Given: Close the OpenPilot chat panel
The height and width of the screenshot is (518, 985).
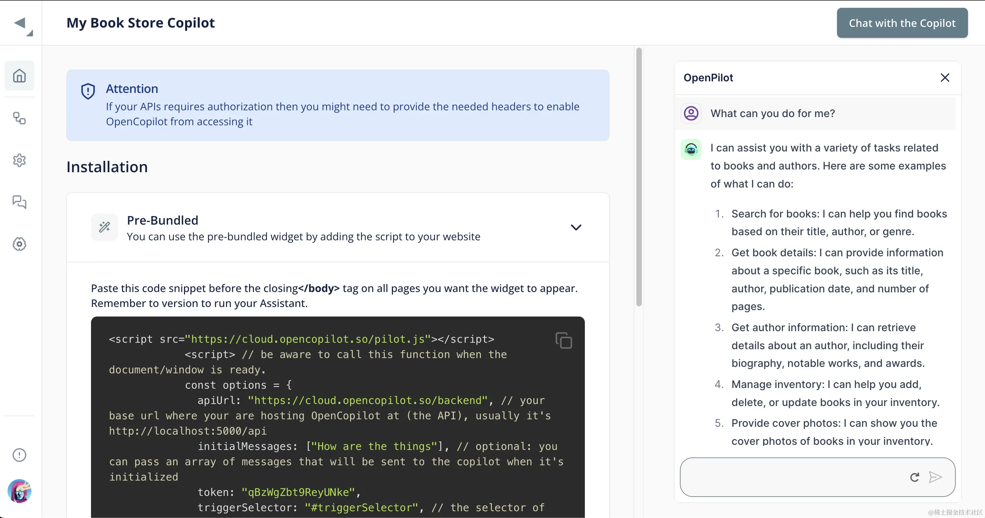Looking at the screenshot, I should click(944, 78).
